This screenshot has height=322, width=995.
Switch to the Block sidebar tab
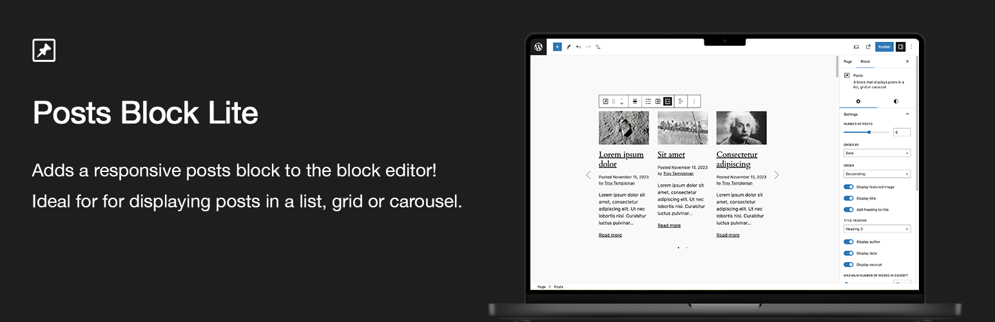tap(865, 61)
